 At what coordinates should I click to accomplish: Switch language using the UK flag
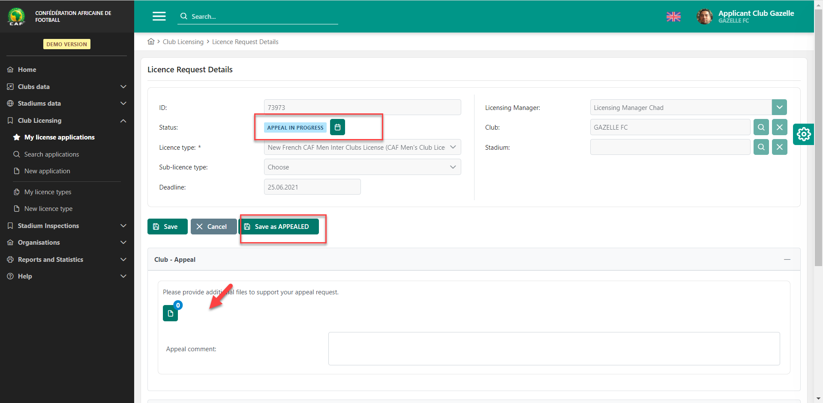673,17
